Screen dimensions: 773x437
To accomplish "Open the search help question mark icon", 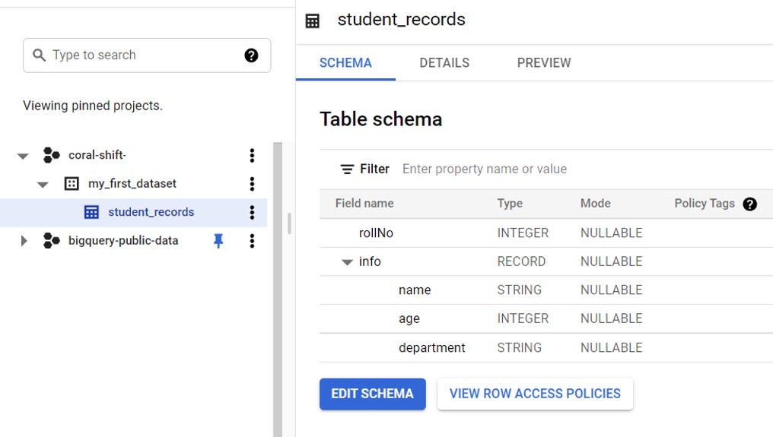I will point(251,55).
